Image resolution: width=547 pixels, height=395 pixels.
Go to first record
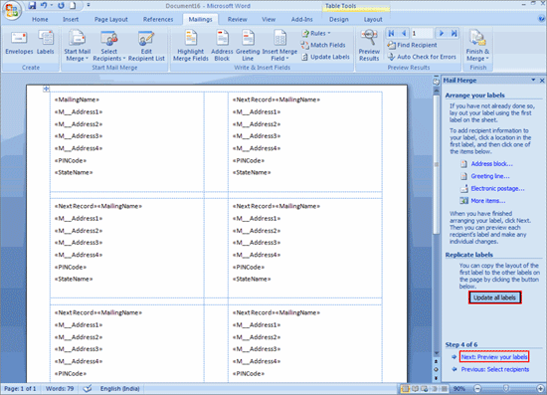click(392, 33)
